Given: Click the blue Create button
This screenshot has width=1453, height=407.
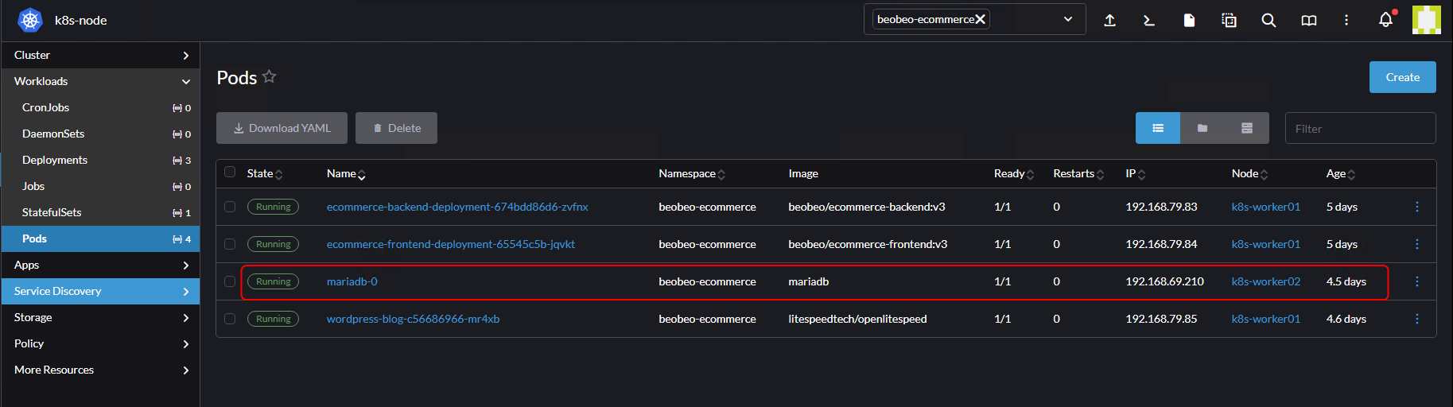Looking at the screenshot, I should point(1402,77).
